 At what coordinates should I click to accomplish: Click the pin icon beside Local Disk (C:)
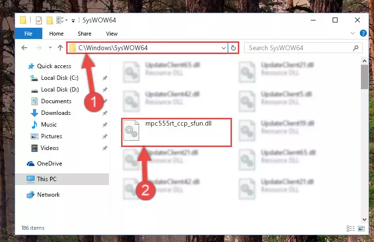105,78
